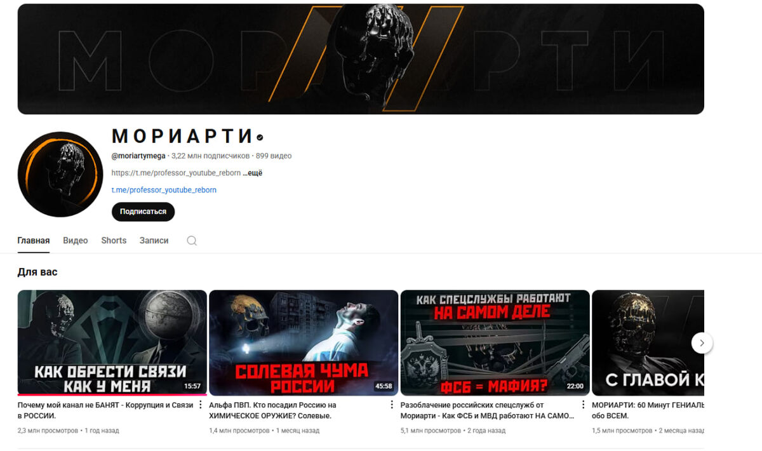Click the red progress bar under the first video

coord(112,394)
